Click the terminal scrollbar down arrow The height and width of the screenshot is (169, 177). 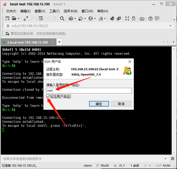(x=174, y=152)
